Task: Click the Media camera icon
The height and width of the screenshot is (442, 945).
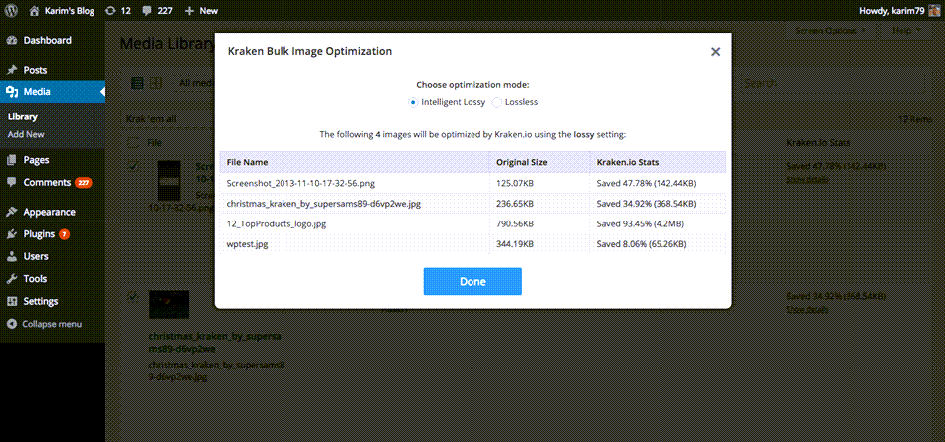Action: pyautogui.click(x=12, y=92)
